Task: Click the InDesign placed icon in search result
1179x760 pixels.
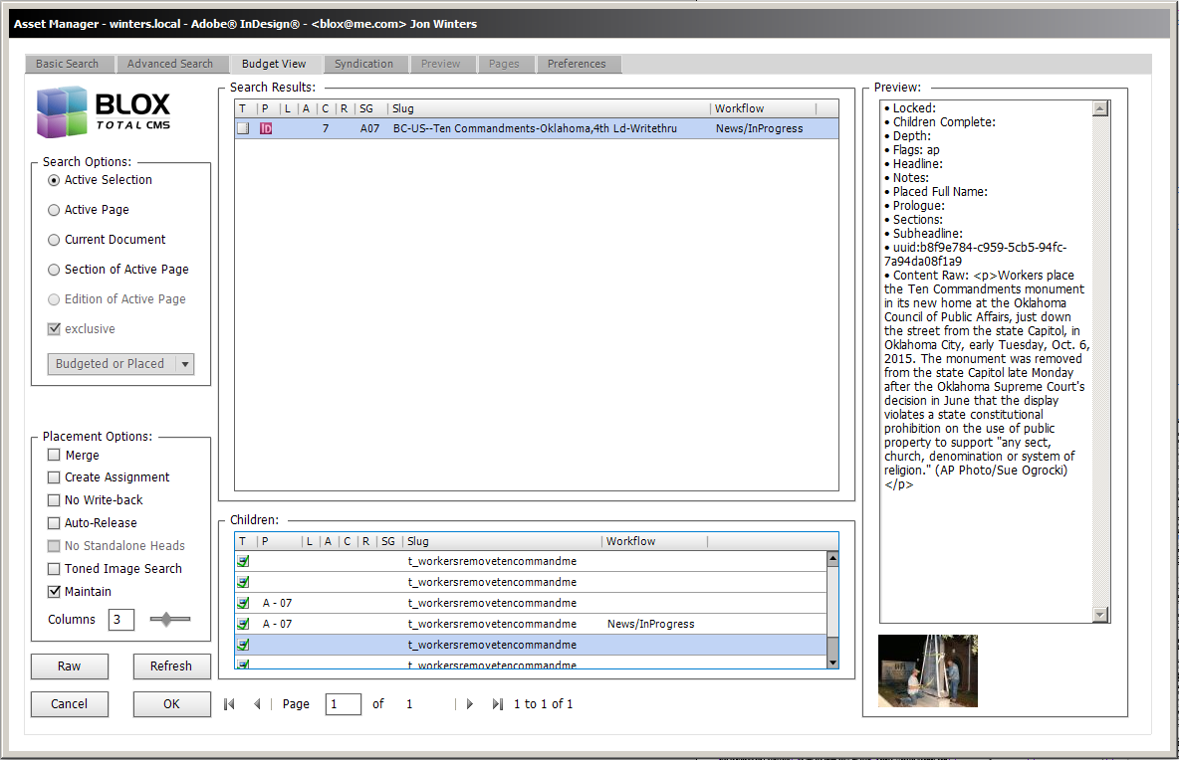Action: (266, 128)
